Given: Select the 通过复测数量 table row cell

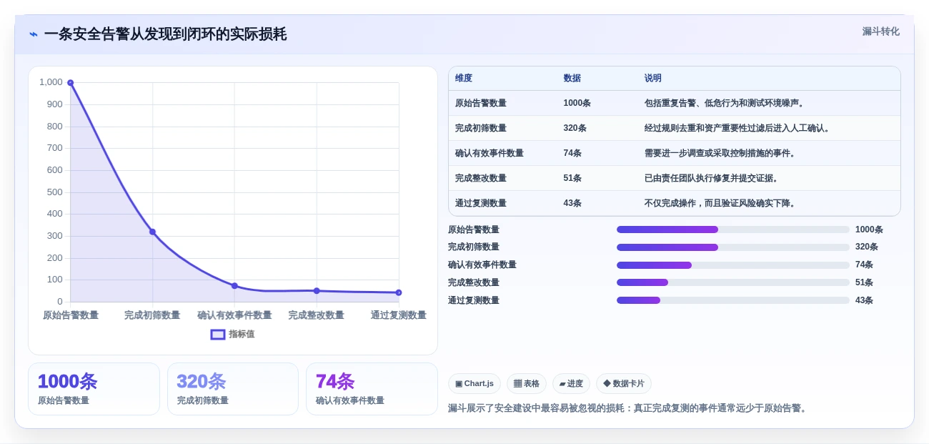Looking at the screenshot, I should [x=481, y=203].
